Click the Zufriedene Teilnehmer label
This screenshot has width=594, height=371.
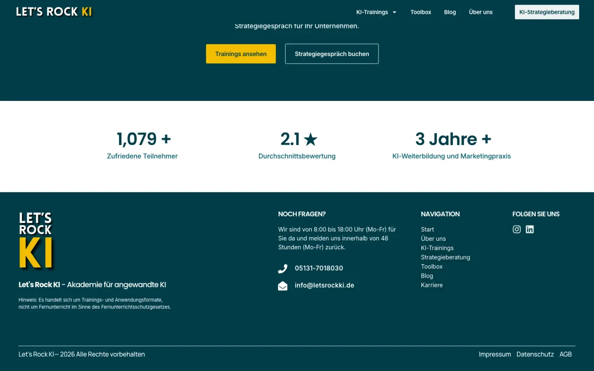(x=142, y=156)
